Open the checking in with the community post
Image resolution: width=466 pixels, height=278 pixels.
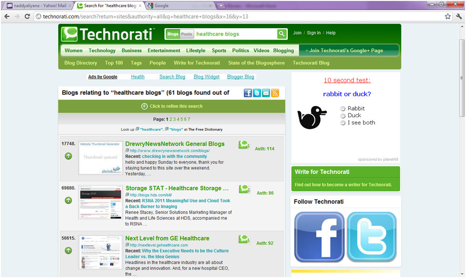[x=174, y=156]
